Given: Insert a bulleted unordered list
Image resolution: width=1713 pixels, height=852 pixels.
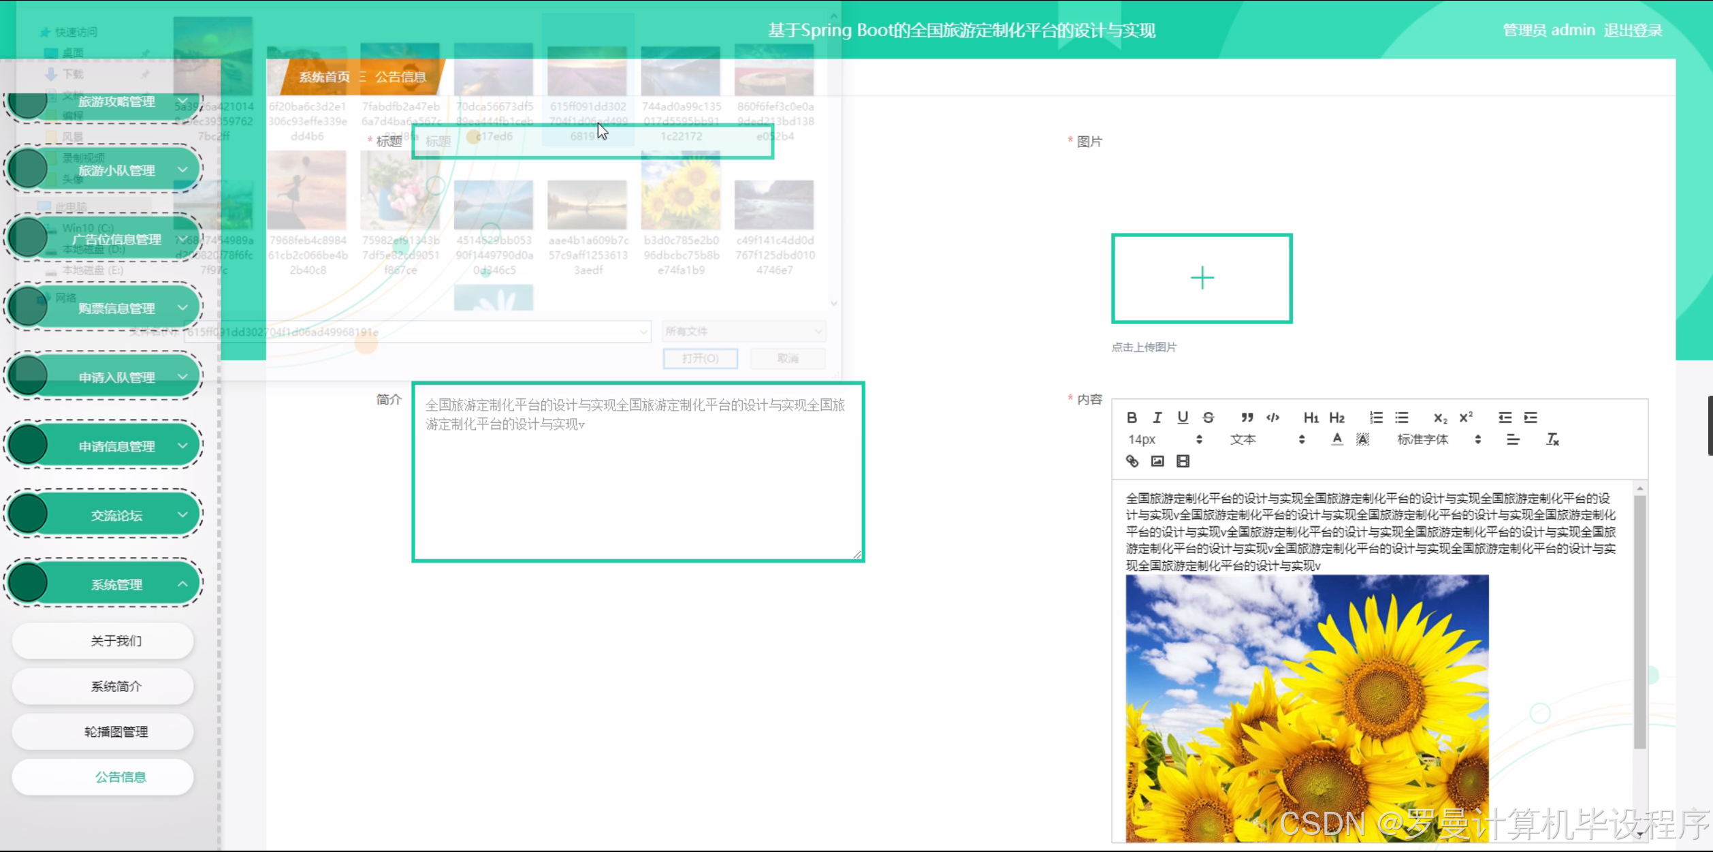Looking at the screenshot, I should coord(1401,417).
